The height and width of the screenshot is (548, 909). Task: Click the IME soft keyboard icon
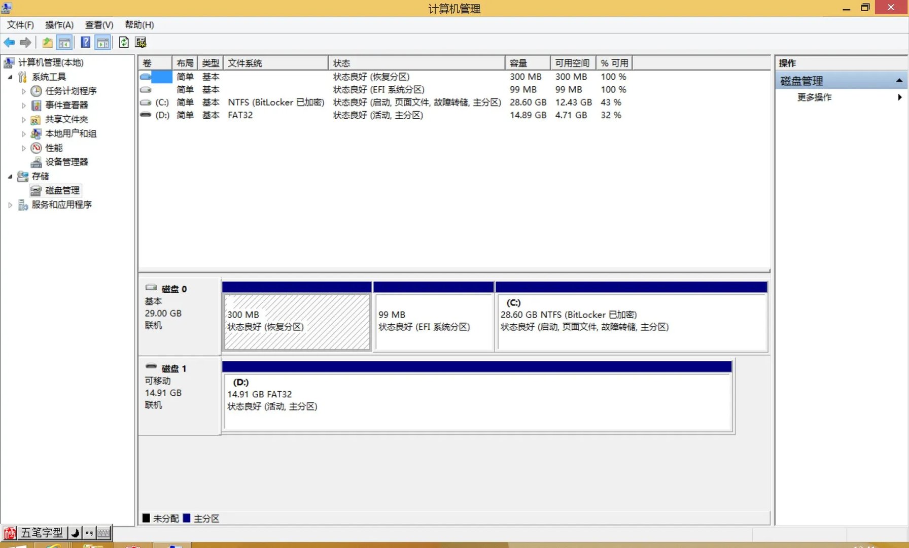pyautogui.click(x=103, y=533)
